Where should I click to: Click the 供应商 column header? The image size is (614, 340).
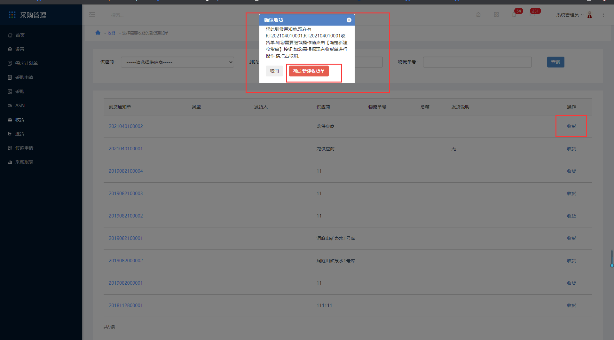click(323, 107)
